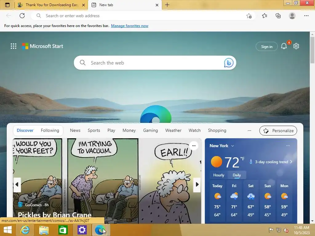Click the muted volume tray icon
This screenshot has height=236, width=315.
coord(286,230)
